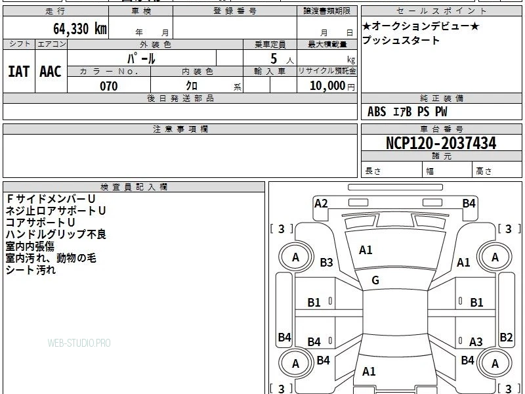
Task: Select the IAT shift type value
Action: tap(18, 72)
